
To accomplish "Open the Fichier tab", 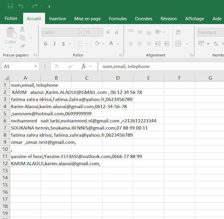I will click(11, 18).
